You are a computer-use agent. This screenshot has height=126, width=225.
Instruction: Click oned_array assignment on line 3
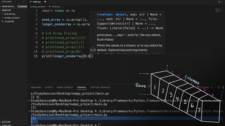pyautogui.click(x=65, y=20)
